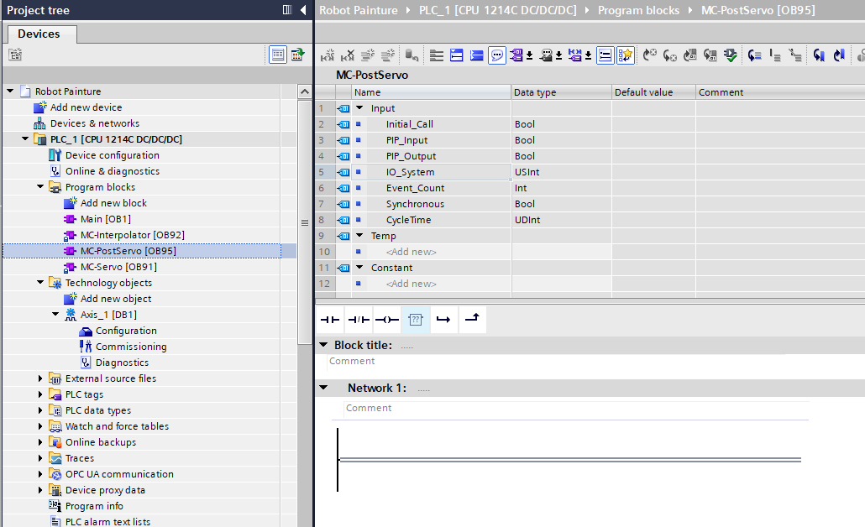Open Device configuration for PLC_1
The width and height of the screenshot is (865, 527).
(112, 155)
